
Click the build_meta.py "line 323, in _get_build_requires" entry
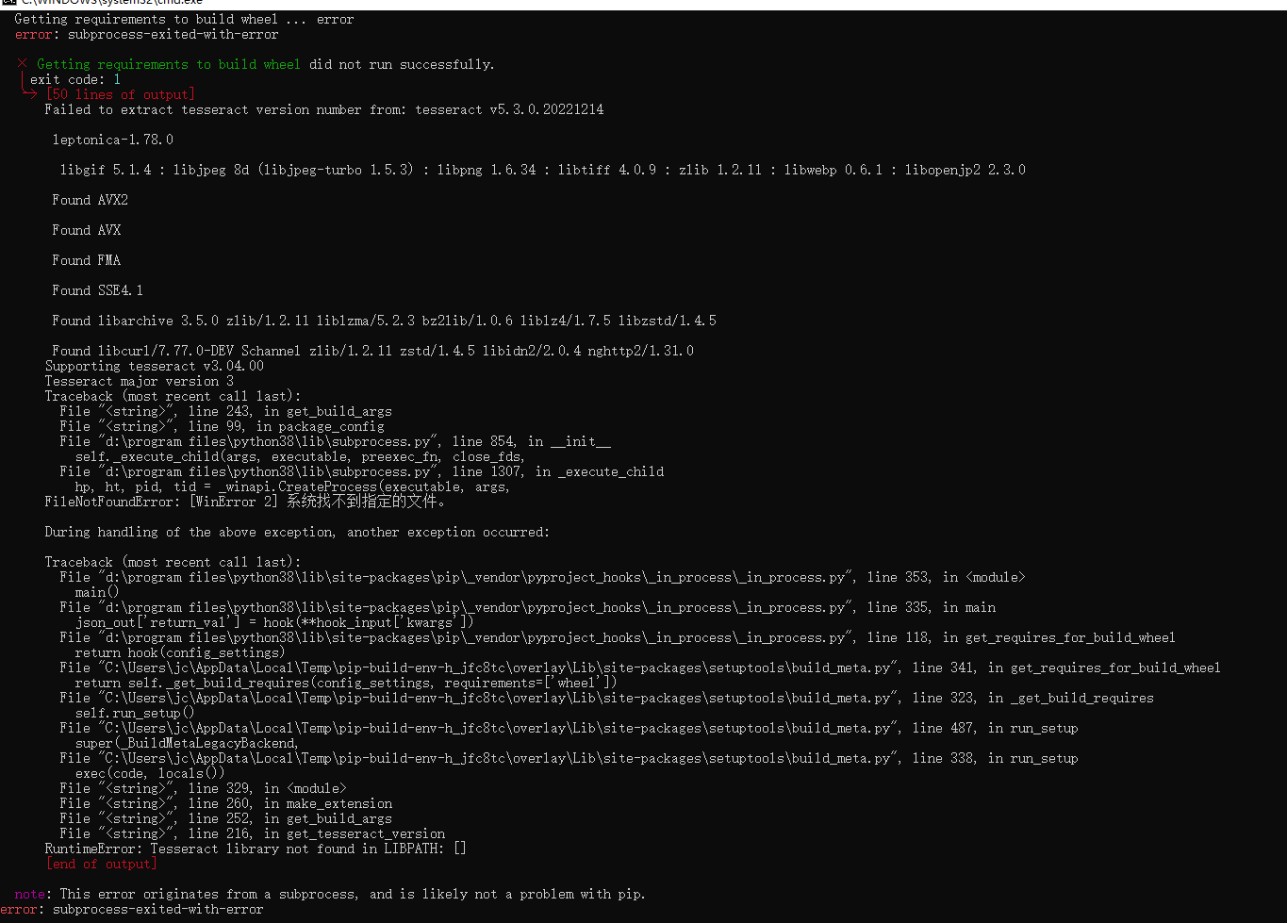pos(607,698)
